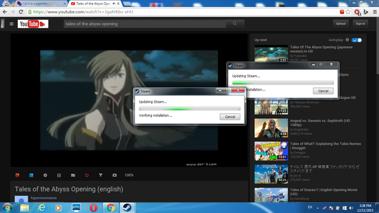Image resolution: width=379 pixels, height=213 pixels.
Task: Go back in Chrome
Action: click(x=5, y=12)
